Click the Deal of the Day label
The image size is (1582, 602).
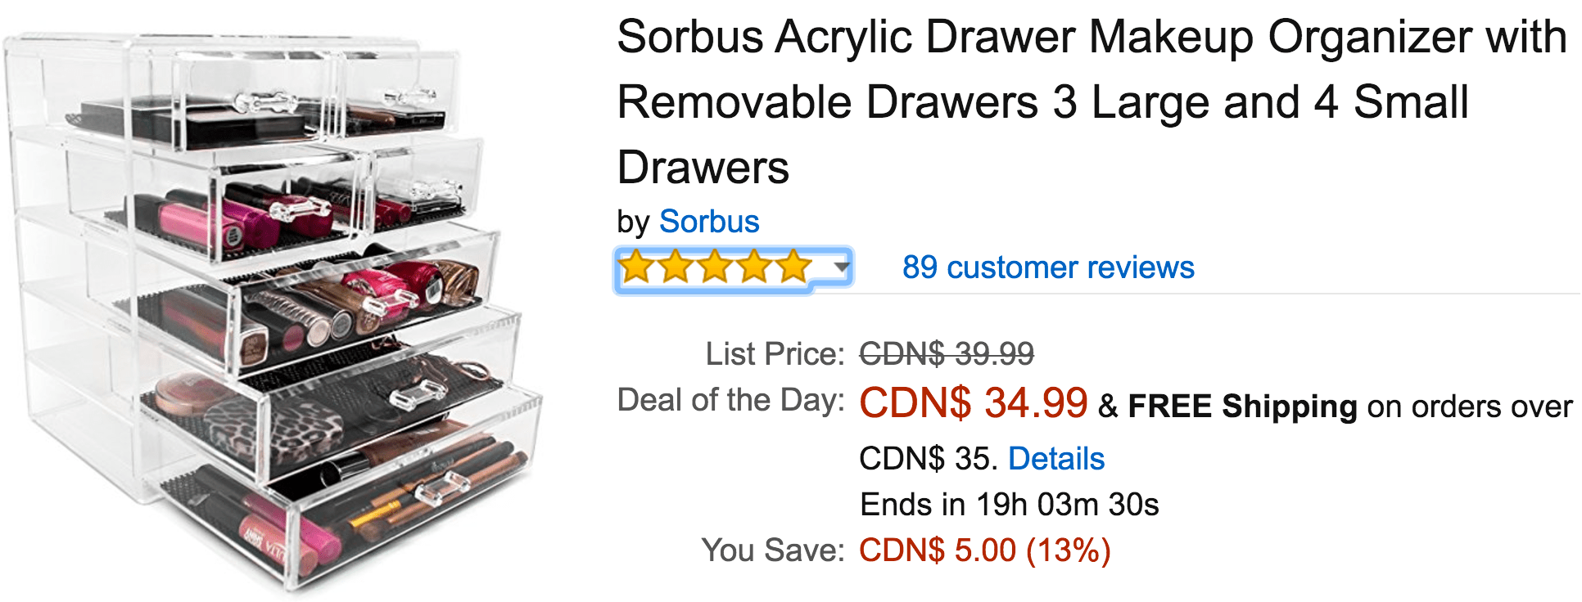730,400
